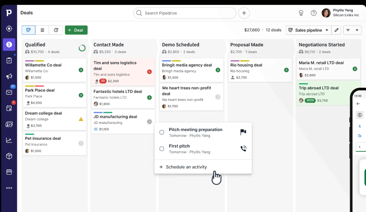
Task: Click the pencil edit pipeline icon
Action: pos(336,30)
